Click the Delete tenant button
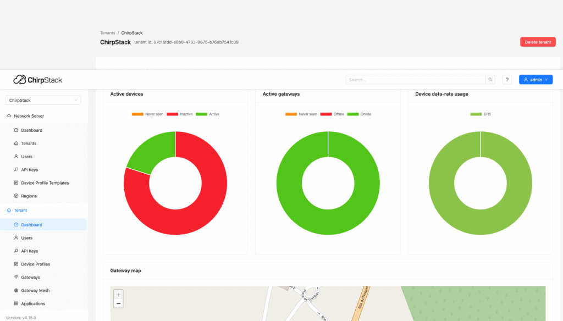The height and width of the screenshot is (321, 563). (x=537, y=42)
